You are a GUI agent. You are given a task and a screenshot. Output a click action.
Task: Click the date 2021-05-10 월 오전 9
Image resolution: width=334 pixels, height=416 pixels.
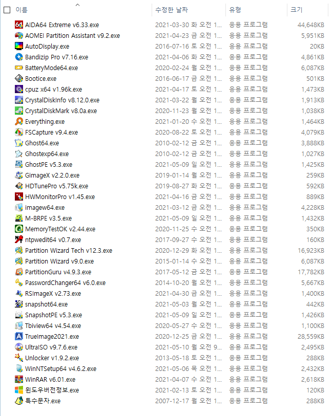(x=189, y=347)
